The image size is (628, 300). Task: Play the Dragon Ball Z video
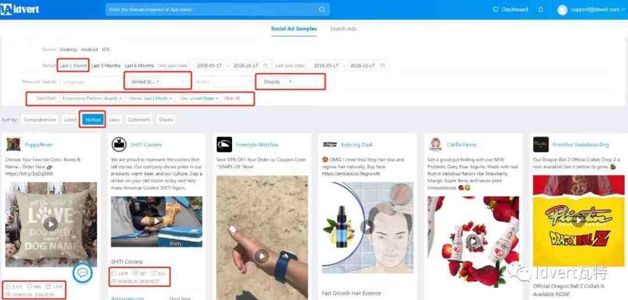coord(579,220)
